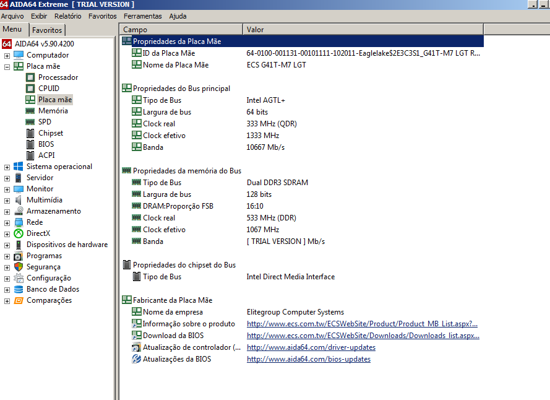
Task: Click the Rede network icon
Action: tap(19, 222)
